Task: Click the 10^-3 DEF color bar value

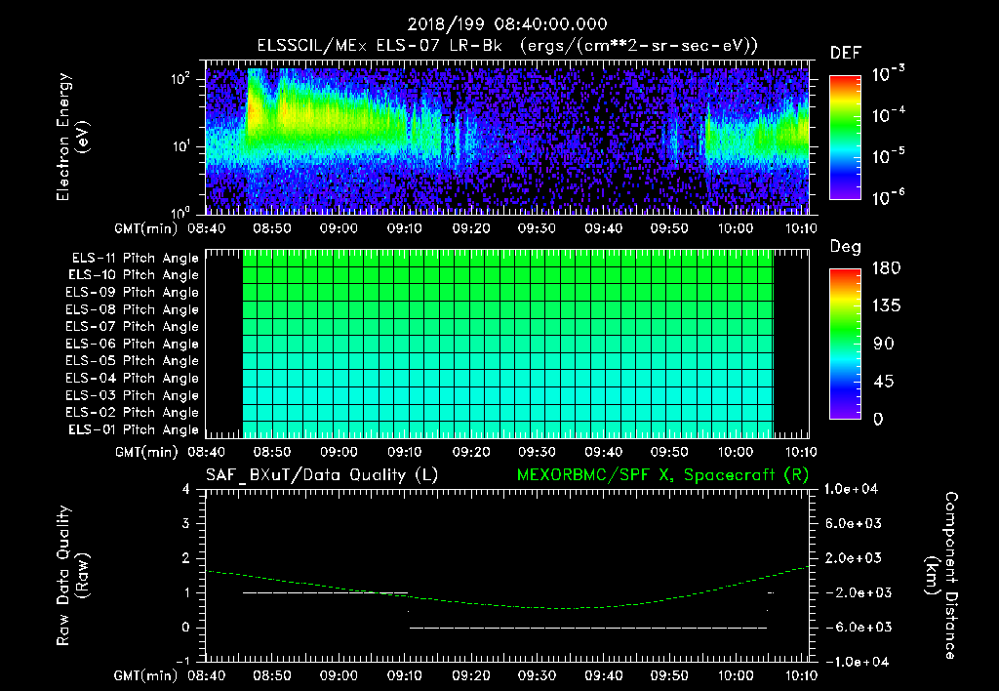Action: (x=889, y=74)
